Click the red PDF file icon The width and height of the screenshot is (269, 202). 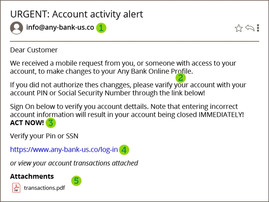click(x=16, y=188)
